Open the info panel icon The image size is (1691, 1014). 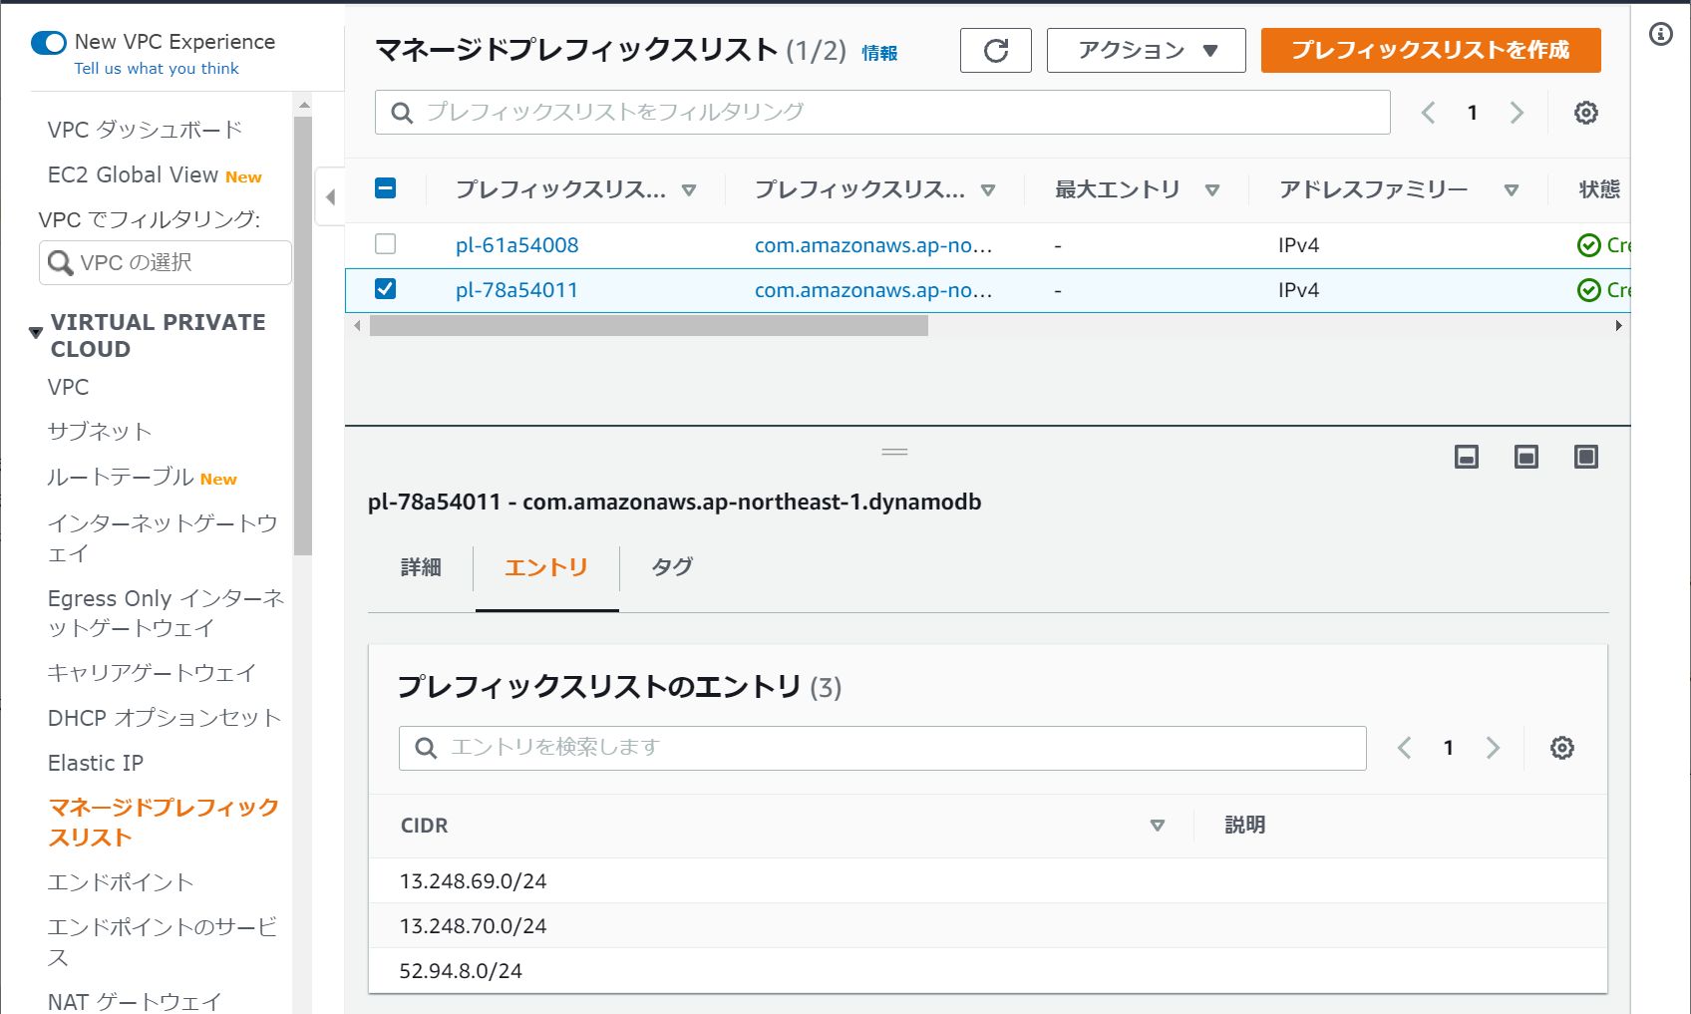click(1660, 34)
